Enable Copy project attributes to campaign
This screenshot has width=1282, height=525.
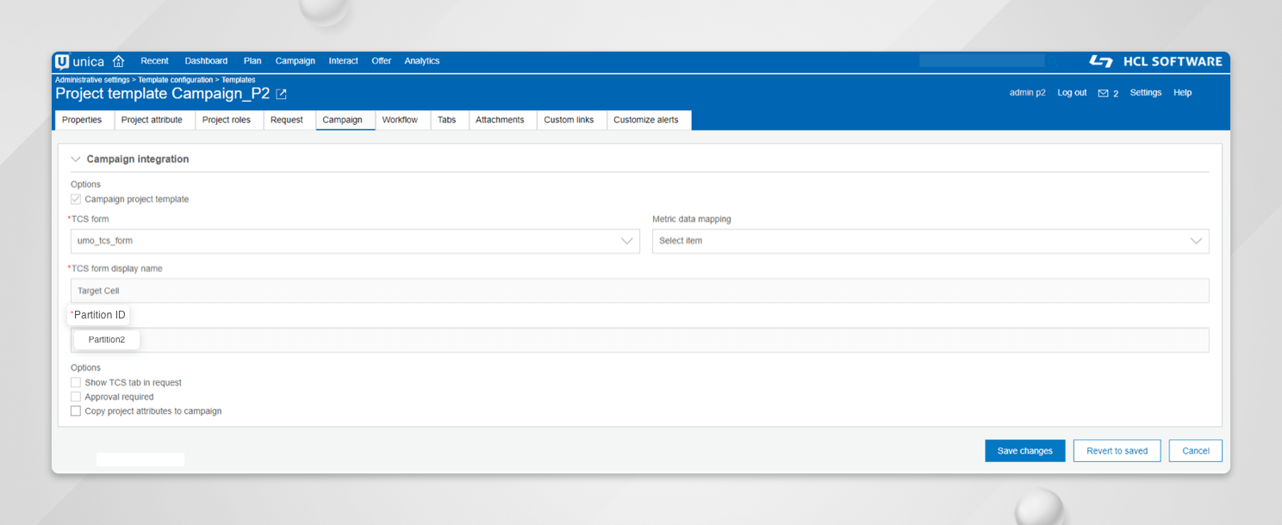click(x=76, y=411)
